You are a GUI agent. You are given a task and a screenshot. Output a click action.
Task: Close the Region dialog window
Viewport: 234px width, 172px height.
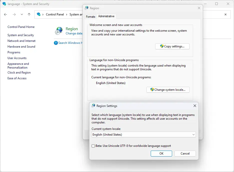[199, 8]
